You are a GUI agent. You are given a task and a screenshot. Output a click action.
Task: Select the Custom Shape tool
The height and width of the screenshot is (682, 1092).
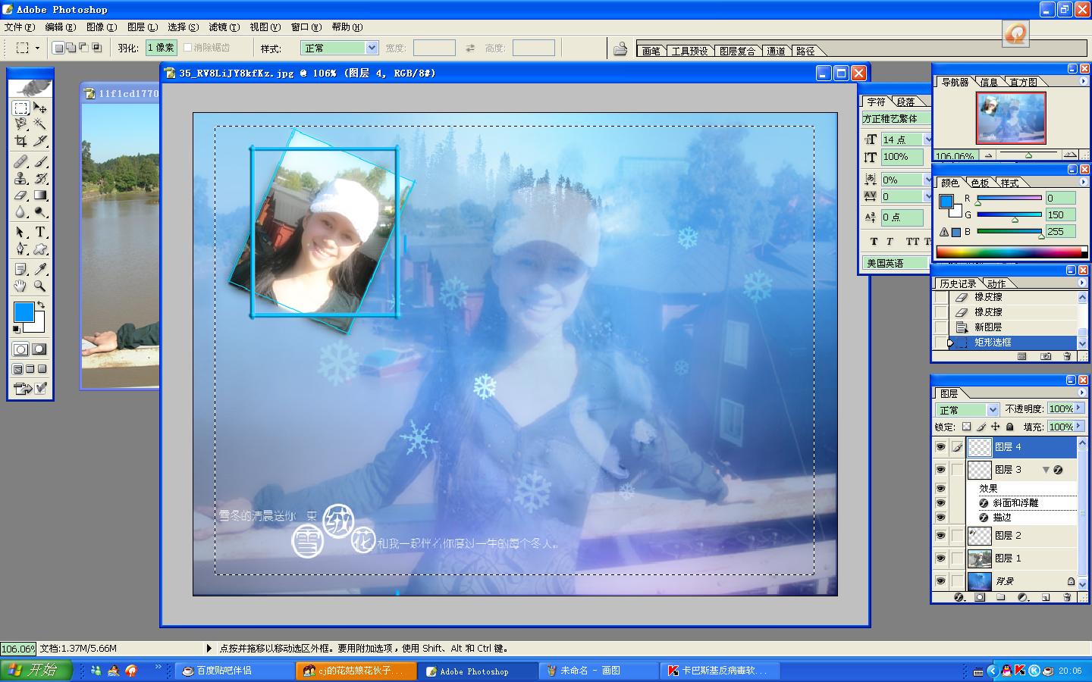click(40, 249)
